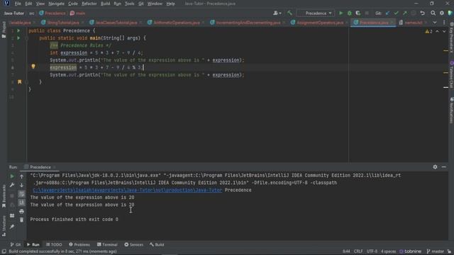
Task: Toggle tool window quick access in status bar
Action: (4, 251)
